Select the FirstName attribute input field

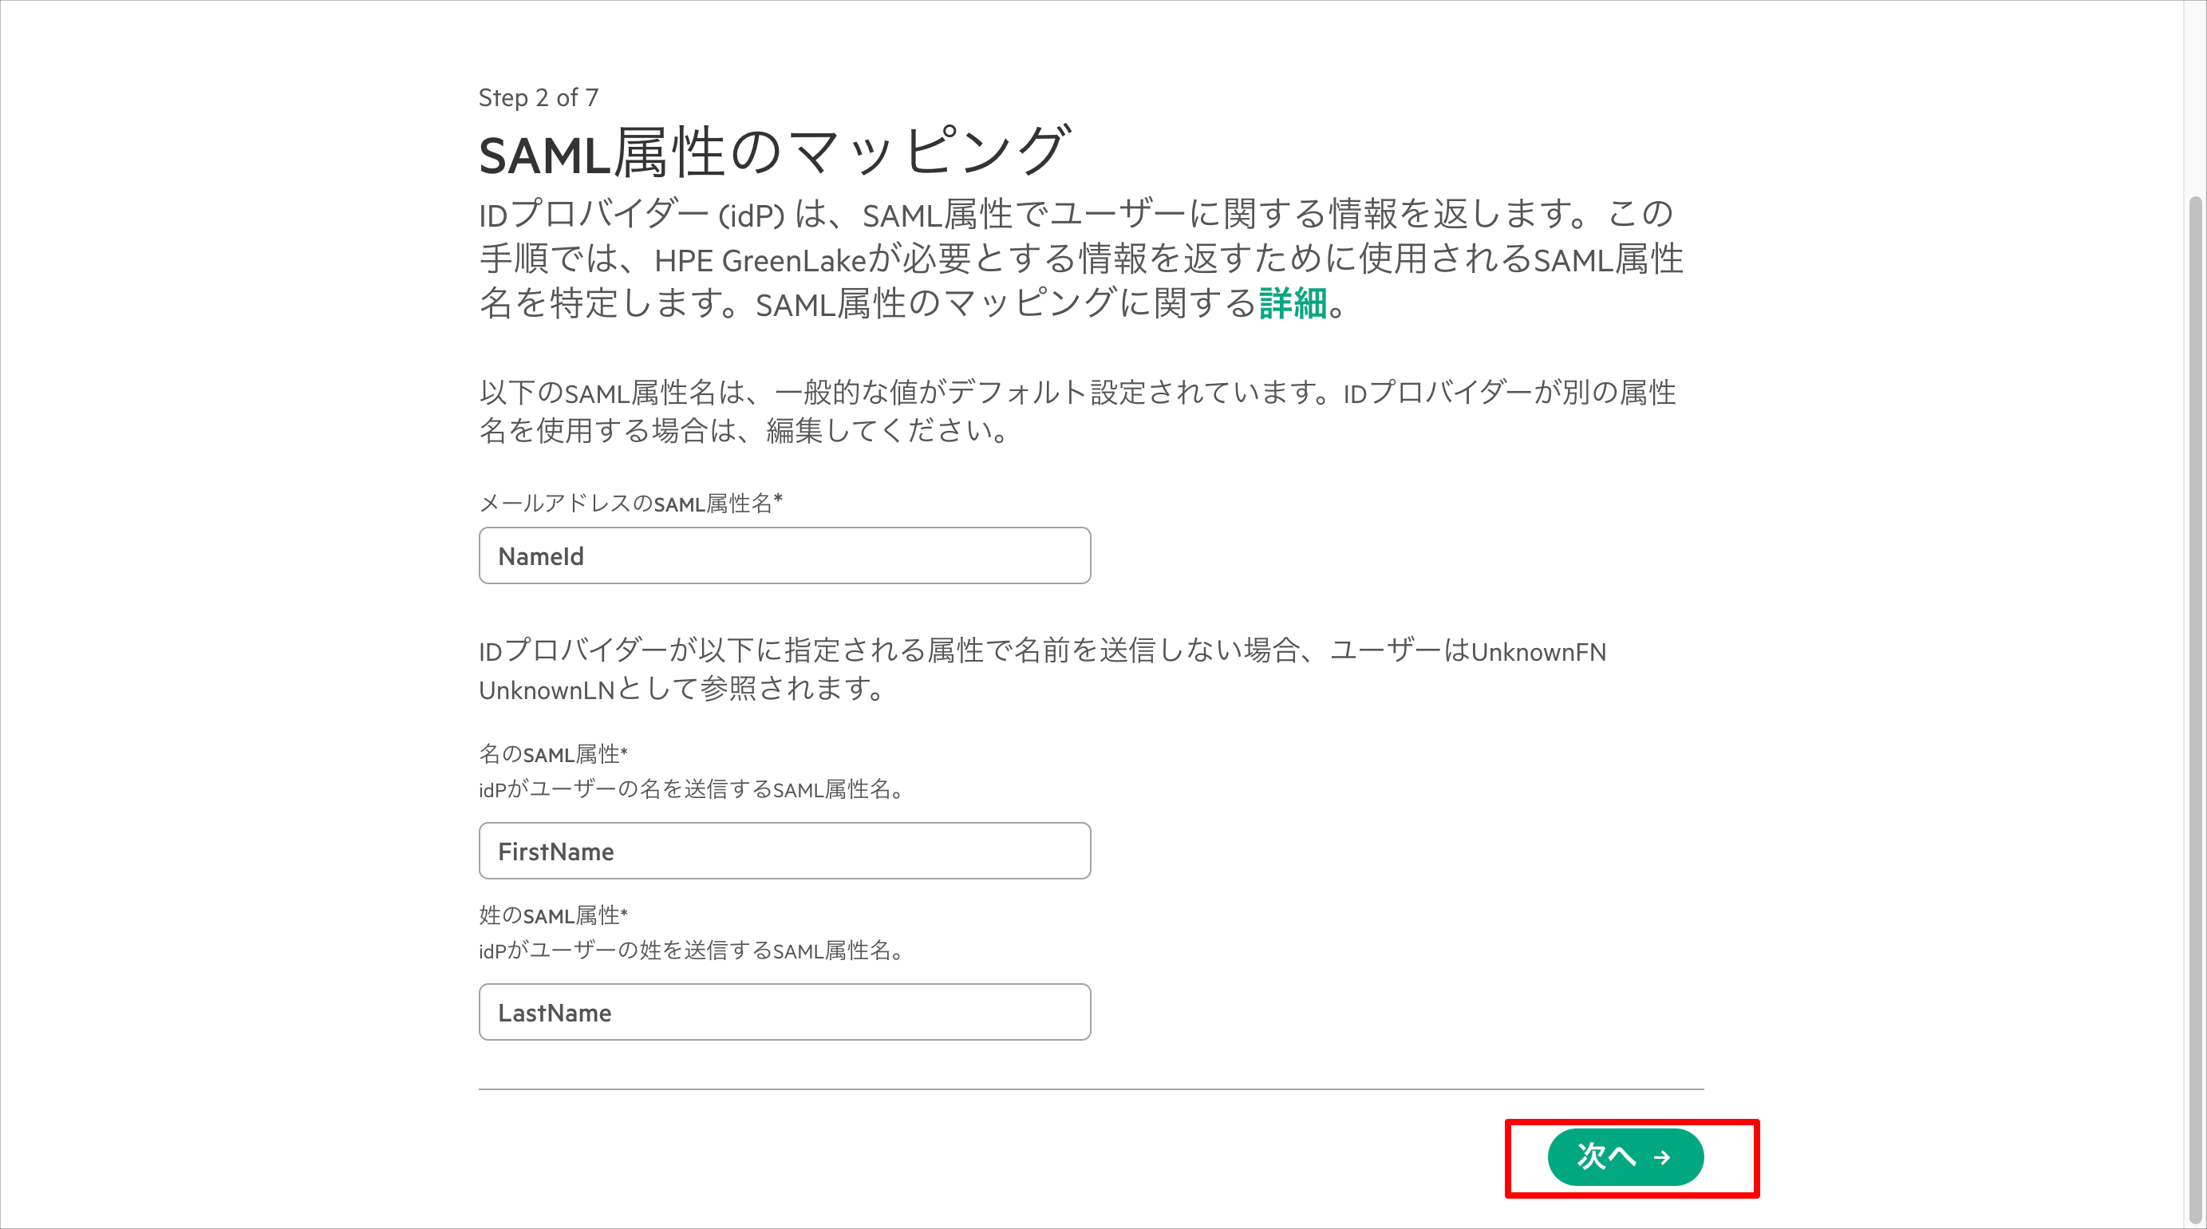[784, 851]
